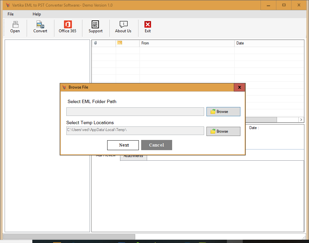Close the Browse File dialog
The height and width of the screenshot is (243, 309).
click(239, 87)
